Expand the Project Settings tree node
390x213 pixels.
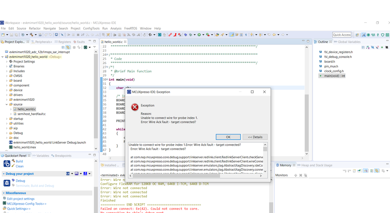click(7, 61)
